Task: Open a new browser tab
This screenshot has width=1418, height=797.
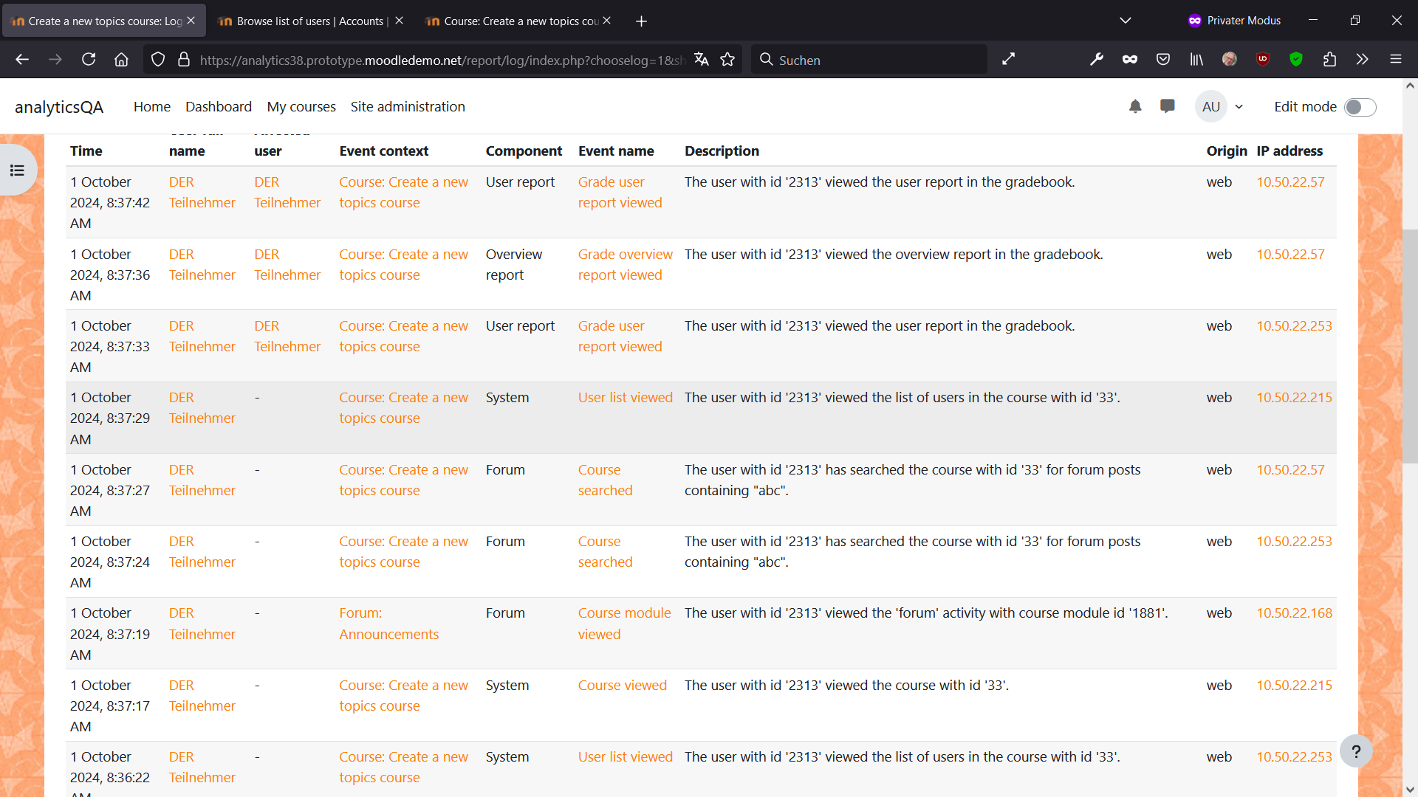Action: point(641,21)
